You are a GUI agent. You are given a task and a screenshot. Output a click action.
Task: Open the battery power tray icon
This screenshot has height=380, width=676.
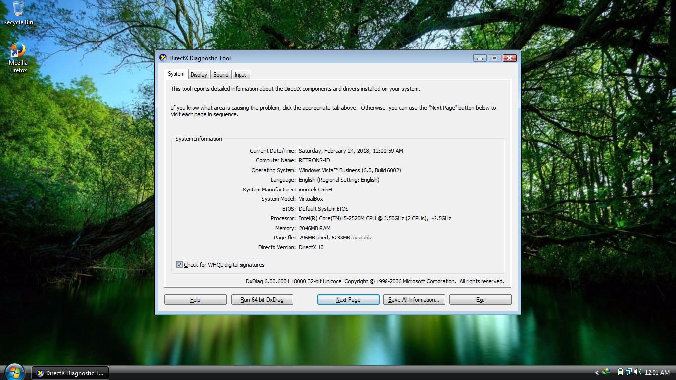620,372
